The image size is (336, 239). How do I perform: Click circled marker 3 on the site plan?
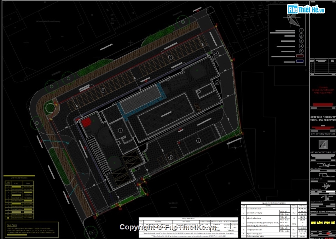tap(198, 141)
